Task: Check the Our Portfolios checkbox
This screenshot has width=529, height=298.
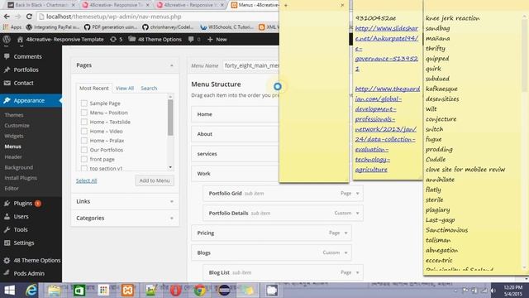Action: click(84, 150)
